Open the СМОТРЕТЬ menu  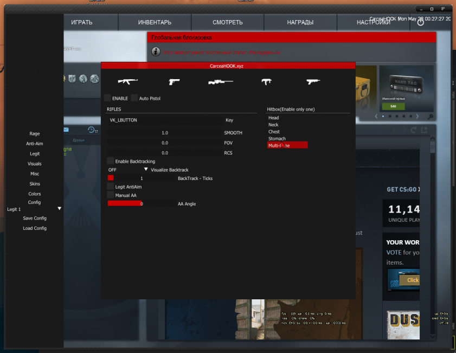(x=228, y=22)
